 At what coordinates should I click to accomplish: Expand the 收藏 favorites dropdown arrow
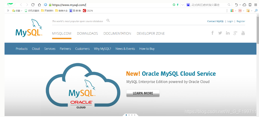22,11
